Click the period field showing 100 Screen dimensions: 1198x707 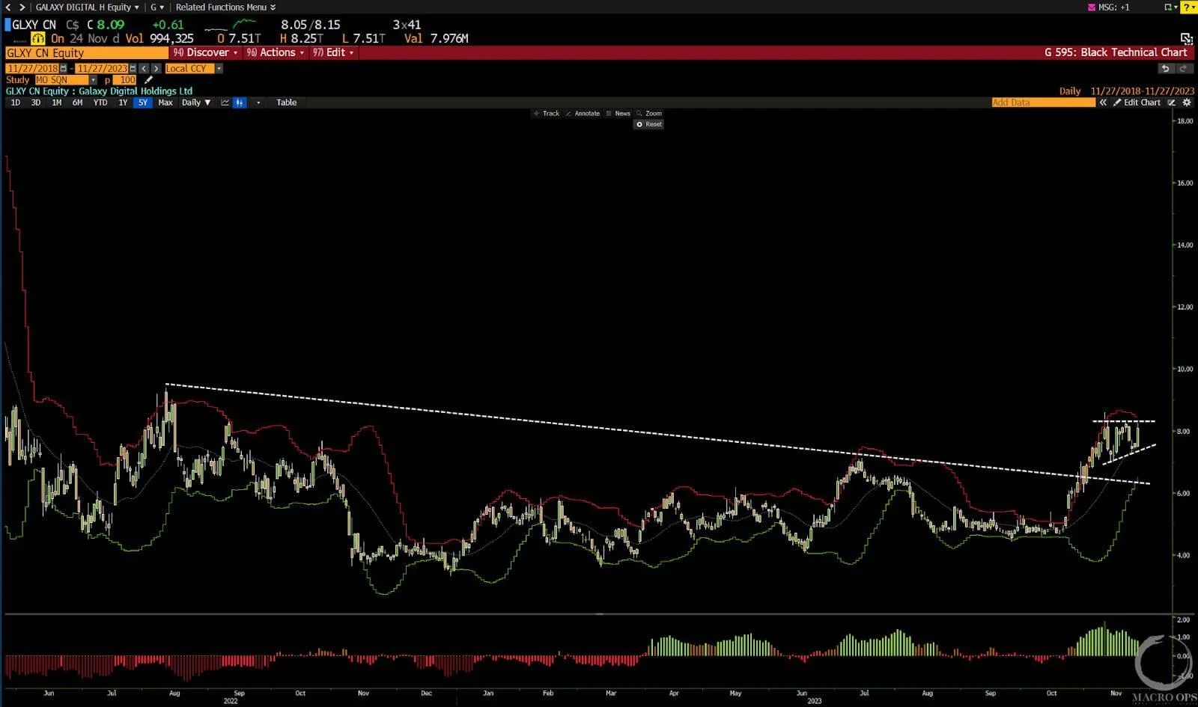coord(125,79)
